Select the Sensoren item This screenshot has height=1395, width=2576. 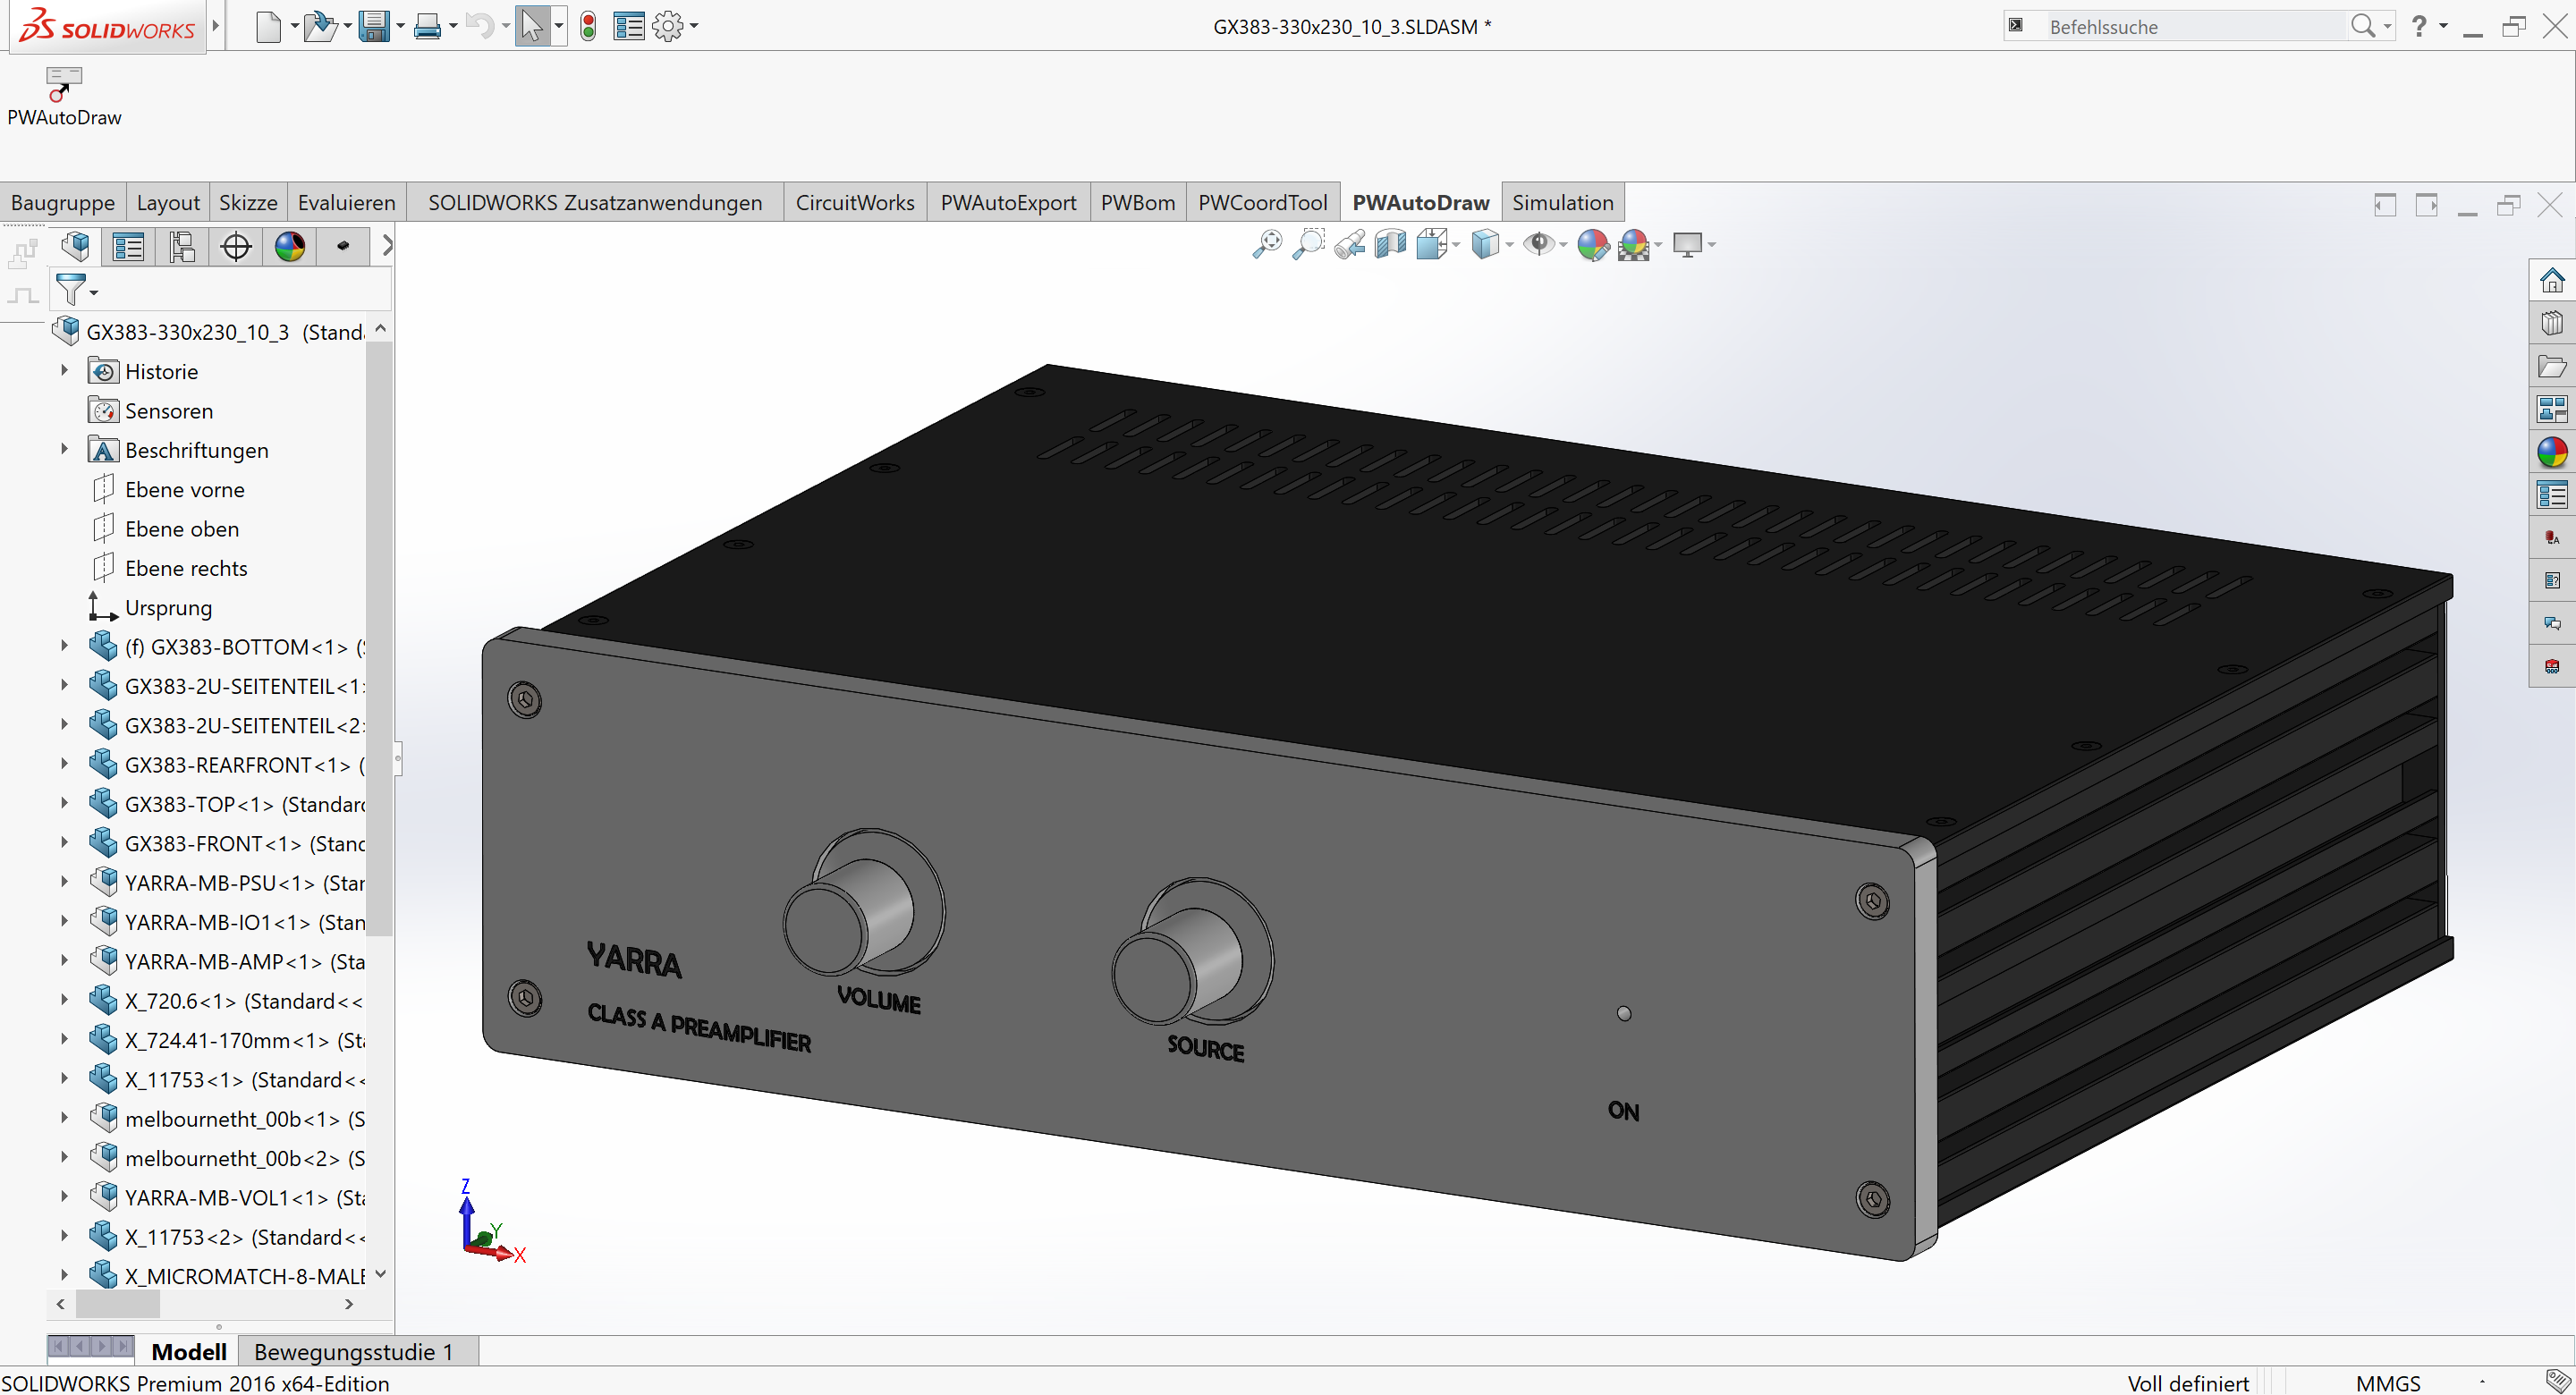pos(168,410)
